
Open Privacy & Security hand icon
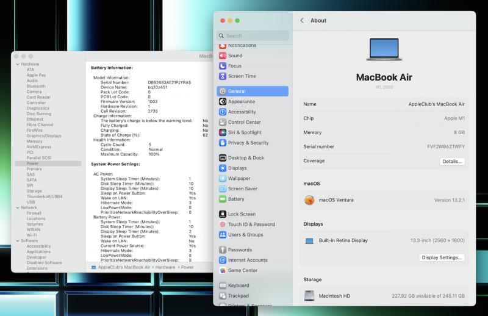223,143
